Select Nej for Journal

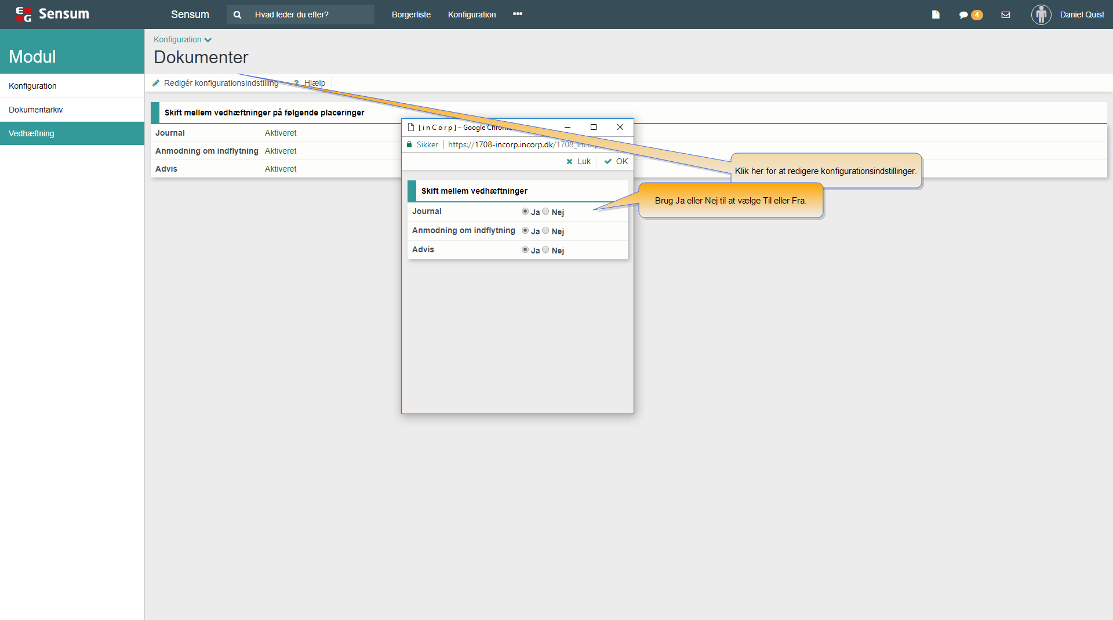tap(545, 212)
